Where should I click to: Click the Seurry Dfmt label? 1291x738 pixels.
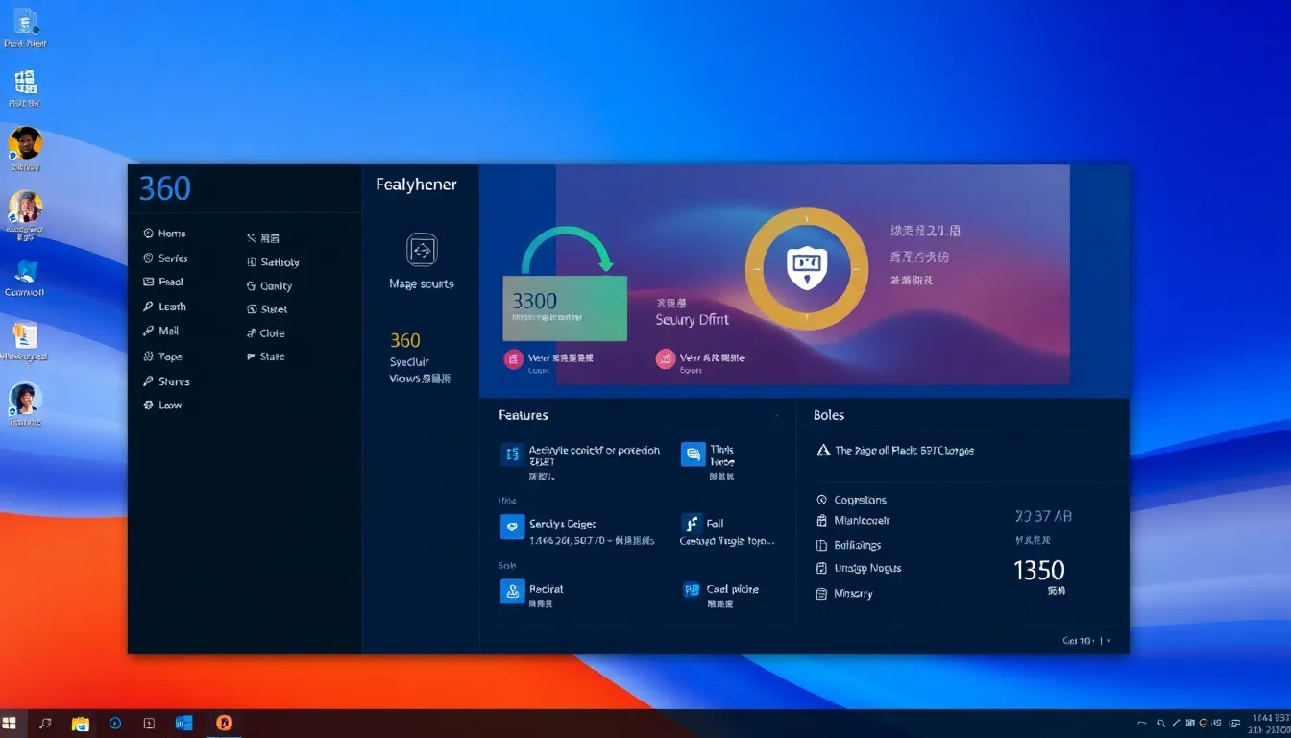[693, 320]
